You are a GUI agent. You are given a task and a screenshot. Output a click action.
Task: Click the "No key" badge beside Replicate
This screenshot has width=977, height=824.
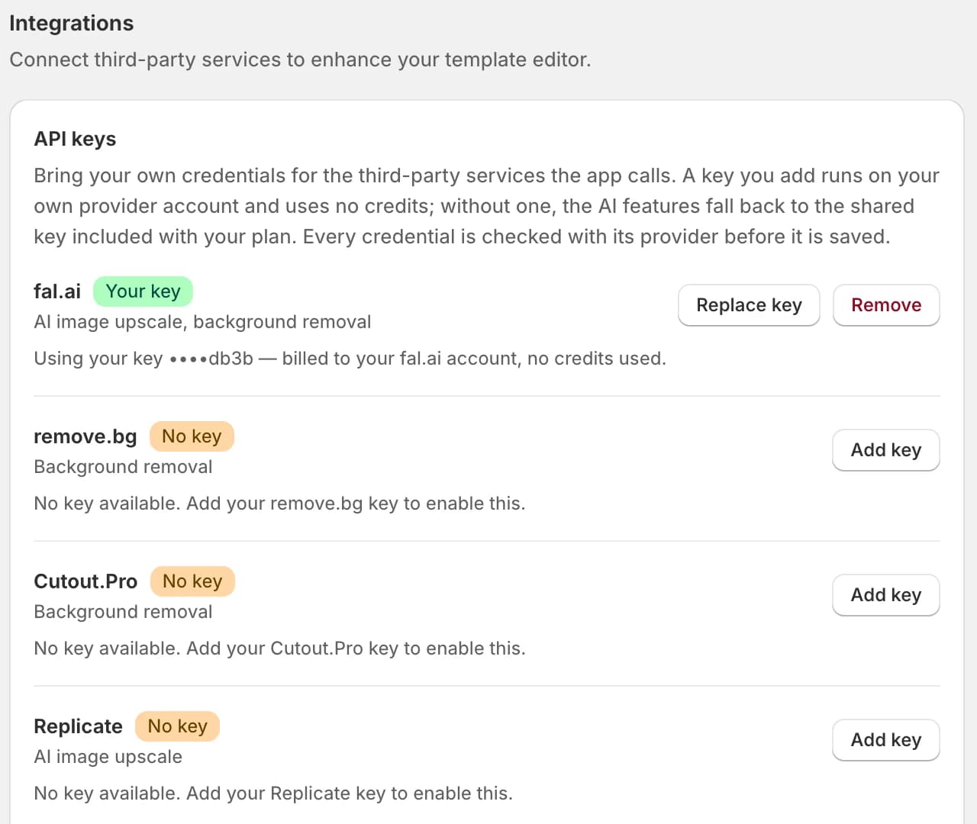point(177,726)
